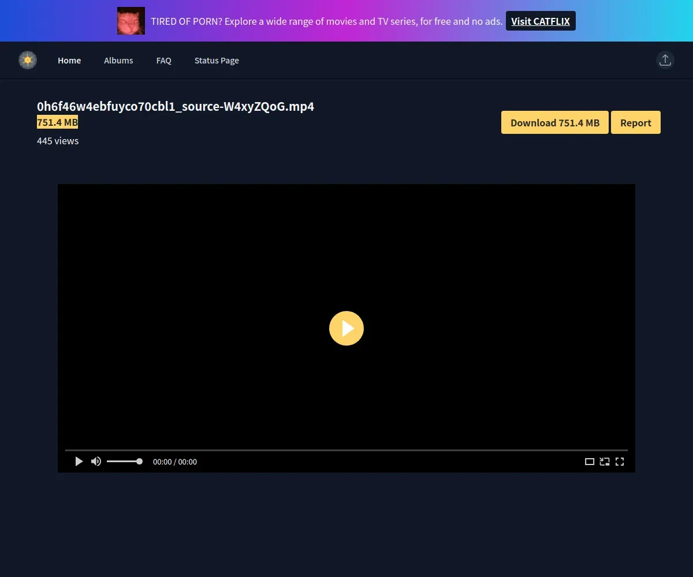Enter fullscreen with the player icon
The image size is (693, 577).
(x=620, y=462)
